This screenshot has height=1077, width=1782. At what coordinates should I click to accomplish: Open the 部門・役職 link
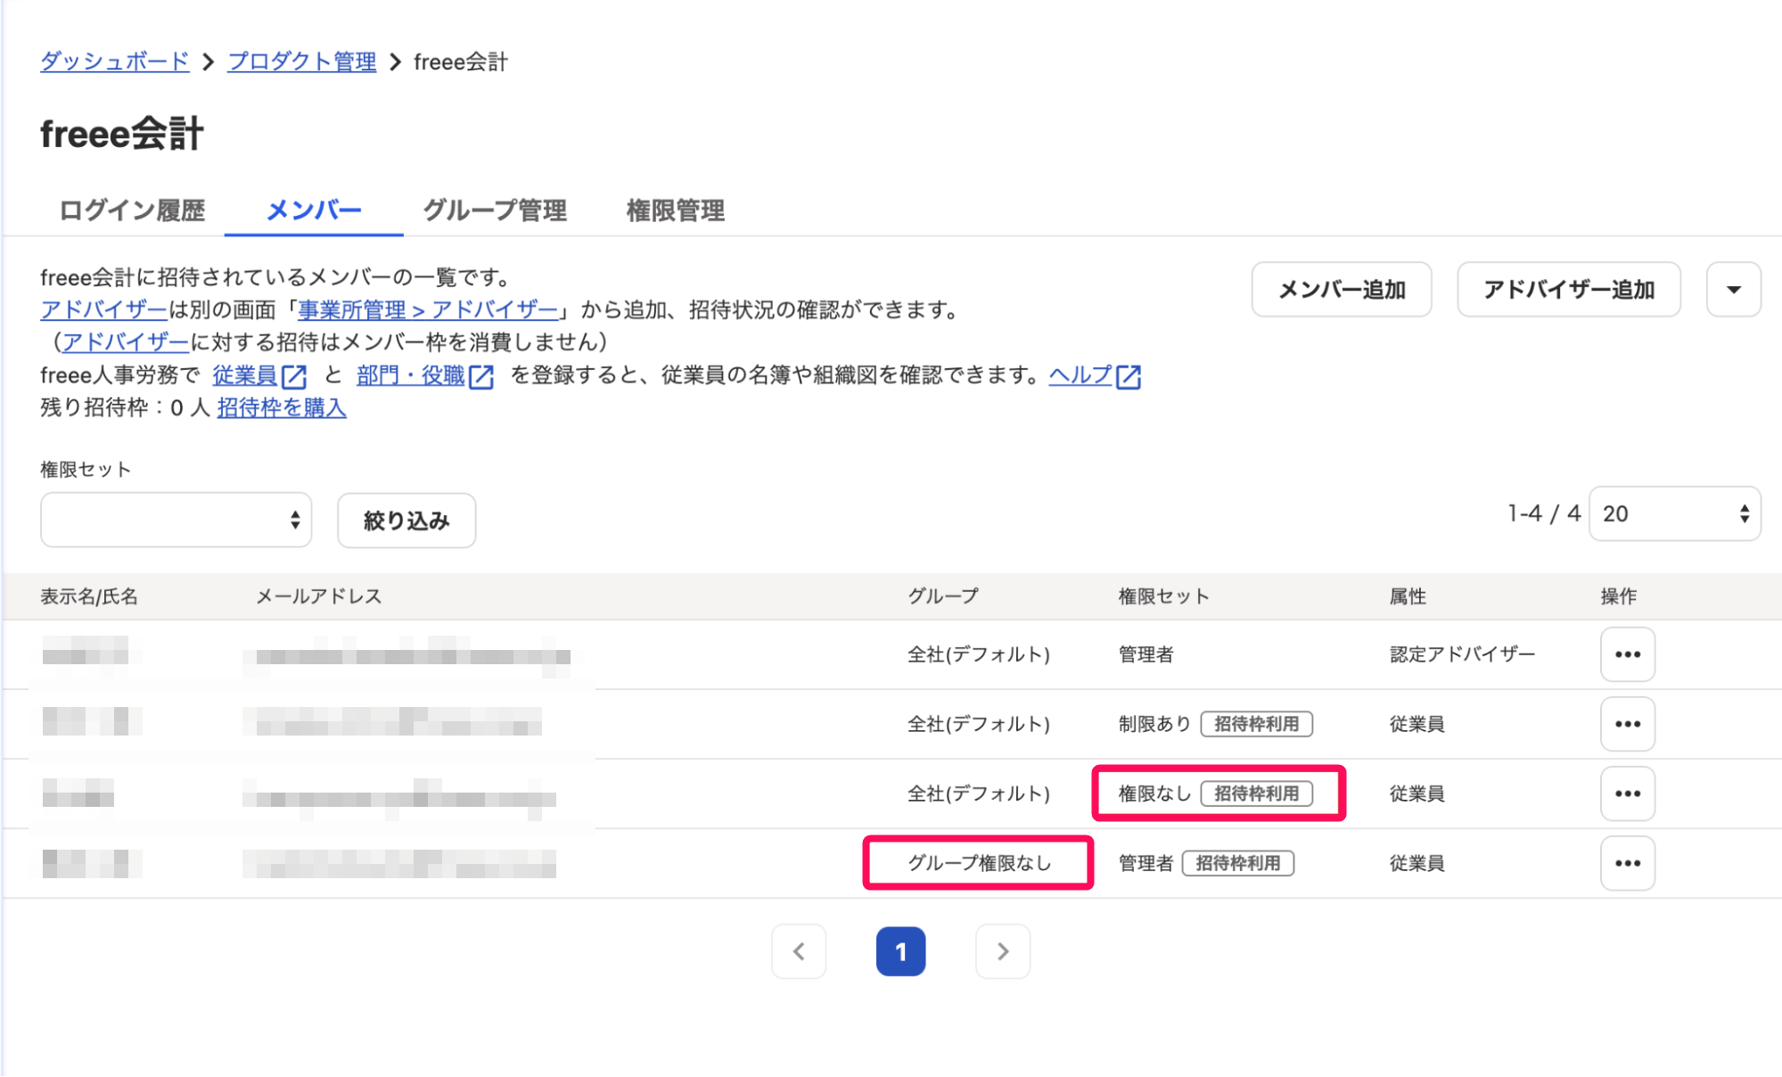click(x=411, y=375)
